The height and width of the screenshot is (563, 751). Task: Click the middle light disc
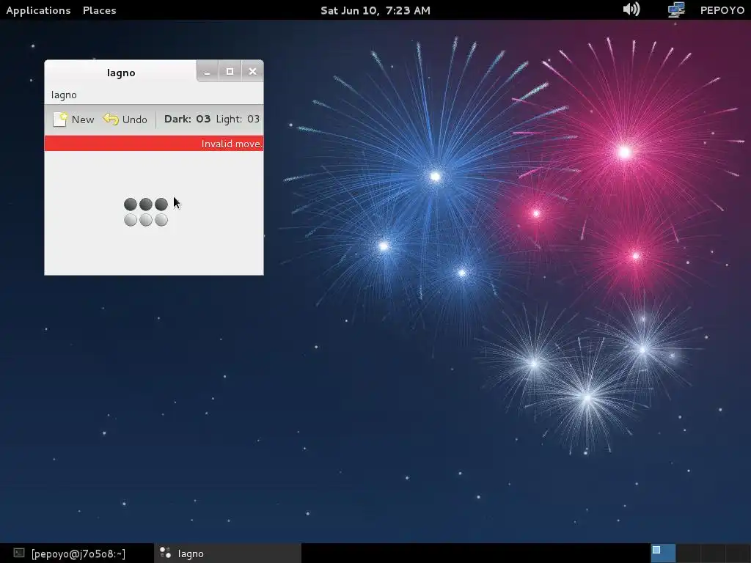tap(146, 220)
